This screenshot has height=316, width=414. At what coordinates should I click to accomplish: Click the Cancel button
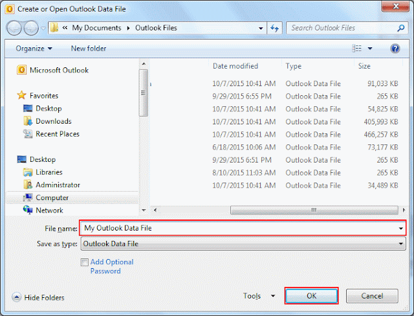[372, 296]
